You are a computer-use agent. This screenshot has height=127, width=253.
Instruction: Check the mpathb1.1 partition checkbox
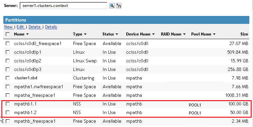pos(8,104)
